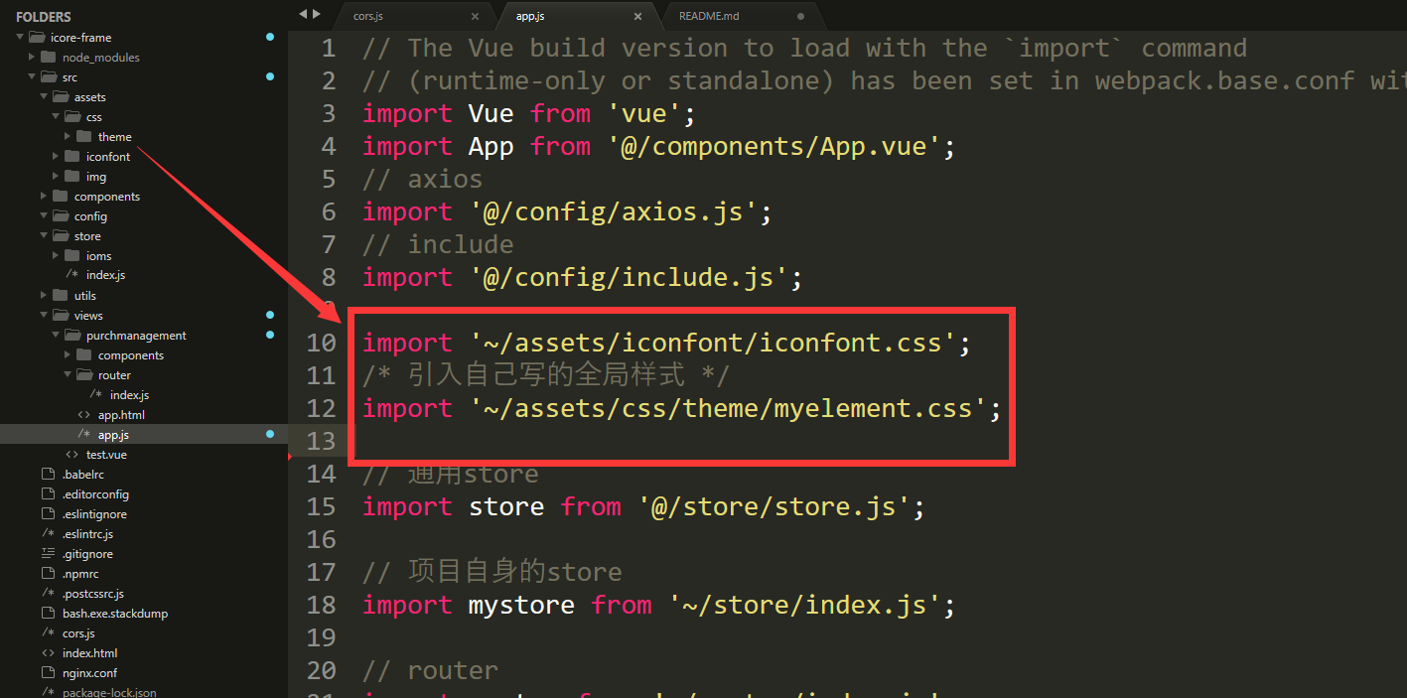Expand the utils folder arrow
This screenshot has height=698, width=1407.
44,296
